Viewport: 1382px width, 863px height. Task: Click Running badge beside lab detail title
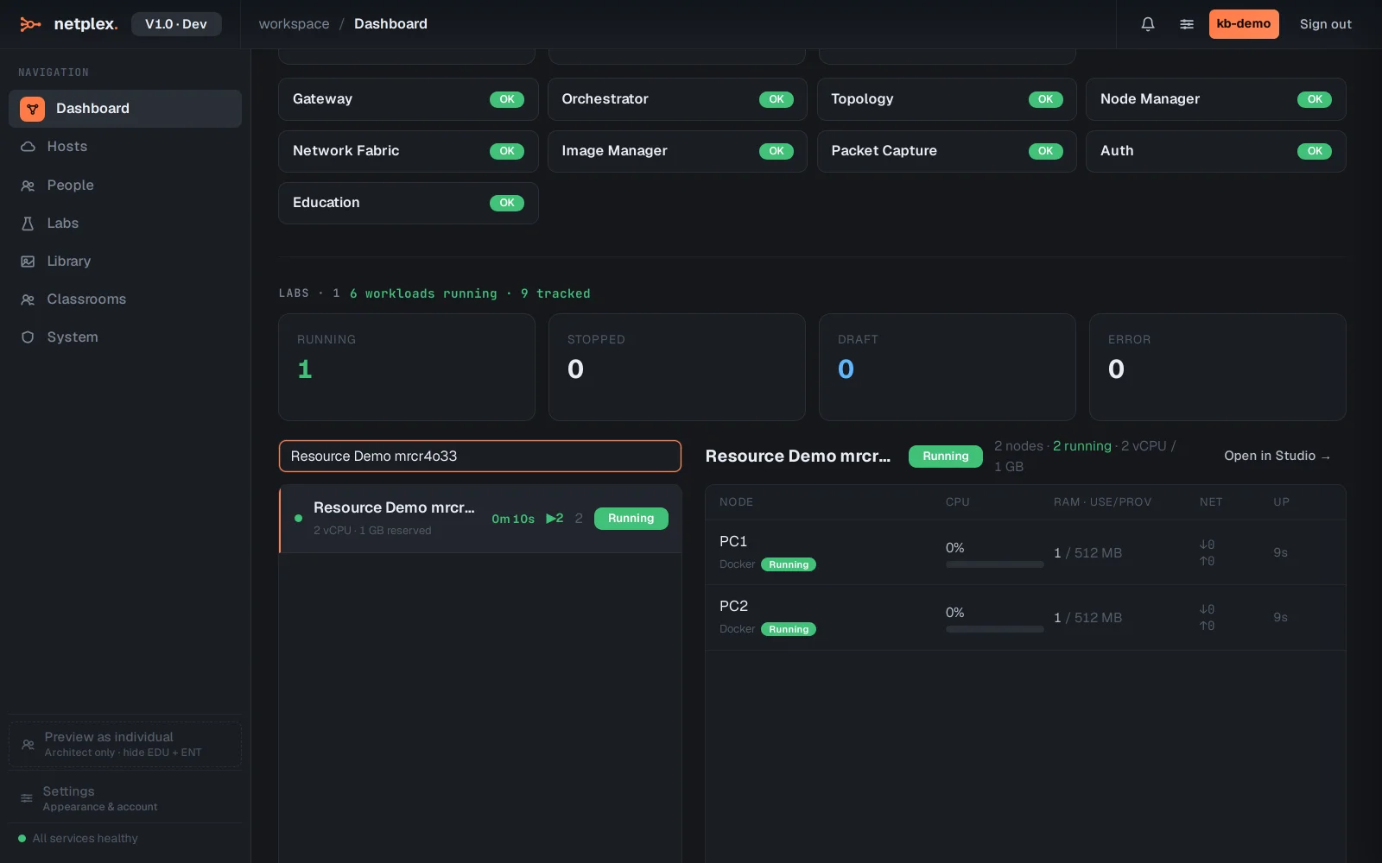(x=946, y=457)
